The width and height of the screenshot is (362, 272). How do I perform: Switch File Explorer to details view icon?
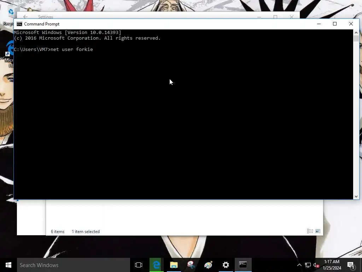coord(310,231)
